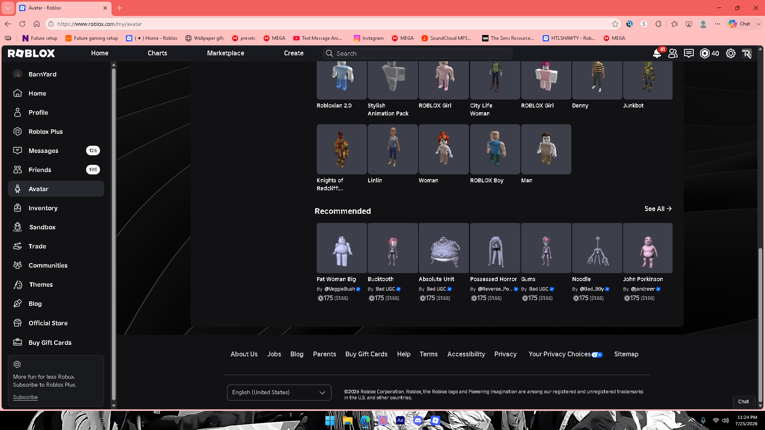The image size is (765, 430).
Task: Open Buy Gift Cards in sidebar
Action: point(56,342)
